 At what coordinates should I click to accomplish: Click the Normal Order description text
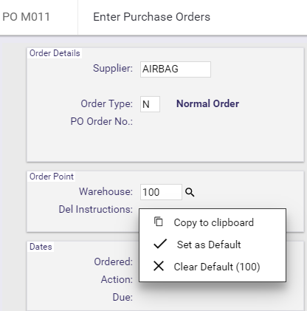pyautogui.click(x=207, y=103)
